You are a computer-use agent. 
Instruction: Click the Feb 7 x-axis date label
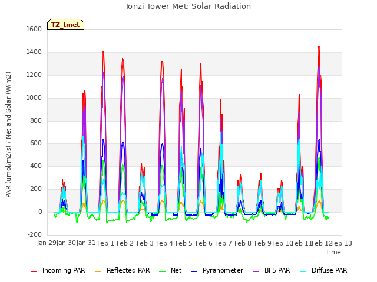(x=223, y=243)
